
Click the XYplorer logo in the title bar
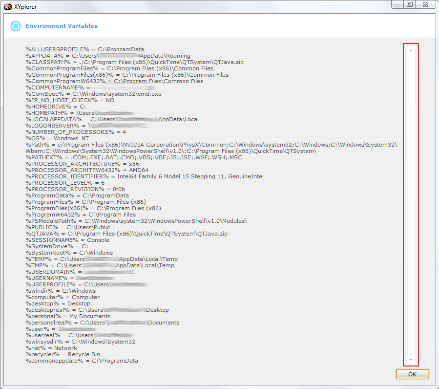coord(7,6)
